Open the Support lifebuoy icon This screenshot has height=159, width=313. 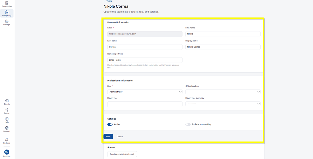click(x=7, y=128)
